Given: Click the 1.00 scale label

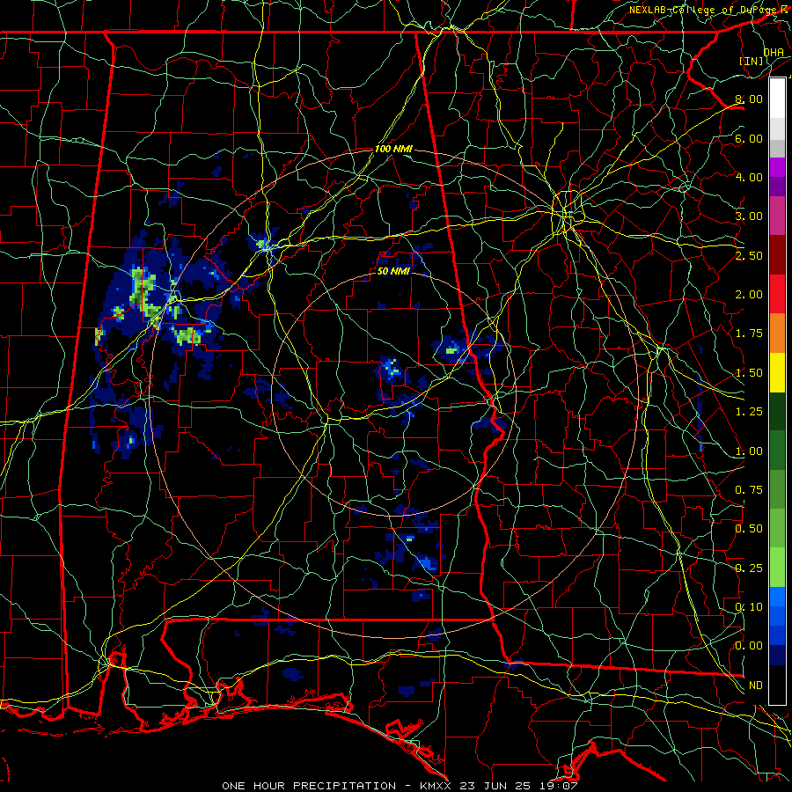Looking at the screenshot, I should [749, 451].
